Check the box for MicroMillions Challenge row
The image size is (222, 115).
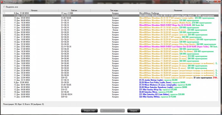point(4,13)
